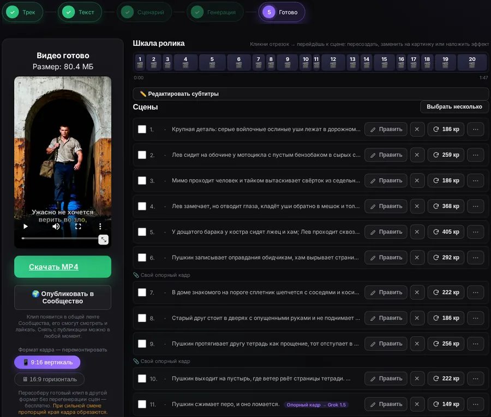491x417 pixels.
Task: Choose the 16:9 горизонталь frame format
Action: (x=50, y=379)
